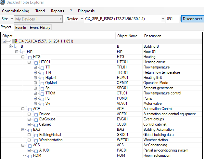This screenshot has height=159, width=204.
Task: Open the My Devices 1 combo box
Action: coord(38,19)
